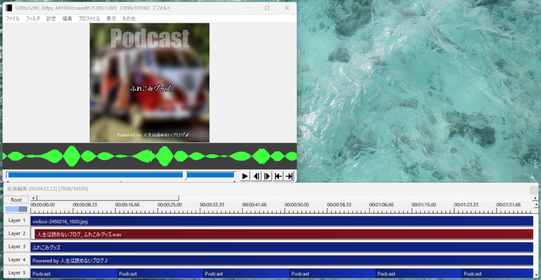
Task: Toggle visibility of Layer 1
Action: [x=17, y=221]
